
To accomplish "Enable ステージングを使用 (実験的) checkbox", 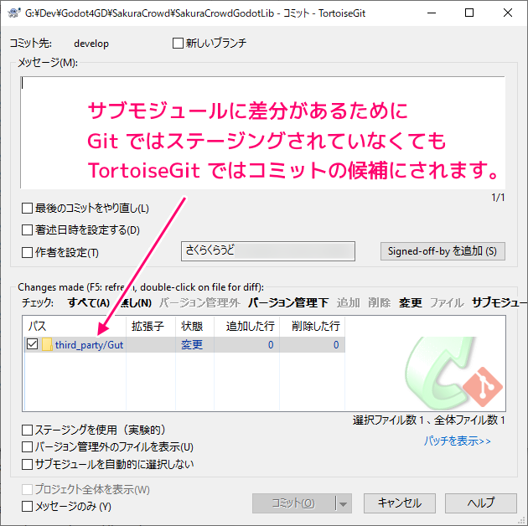I will (28, 431).
